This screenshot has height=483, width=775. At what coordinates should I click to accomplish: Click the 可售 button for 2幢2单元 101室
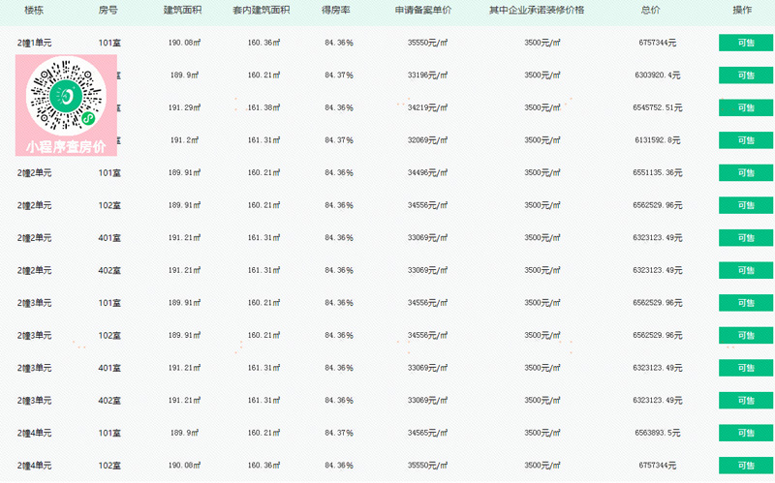pyautogui.click(x=746, y=173)
